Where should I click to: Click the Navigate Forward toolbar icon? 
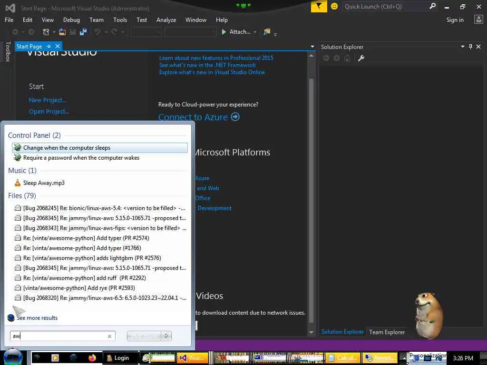tap(31, 32)
